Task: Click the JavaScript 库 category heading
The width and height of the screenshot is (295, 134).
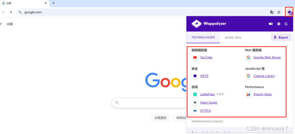Action: click(x=255, y=69)
